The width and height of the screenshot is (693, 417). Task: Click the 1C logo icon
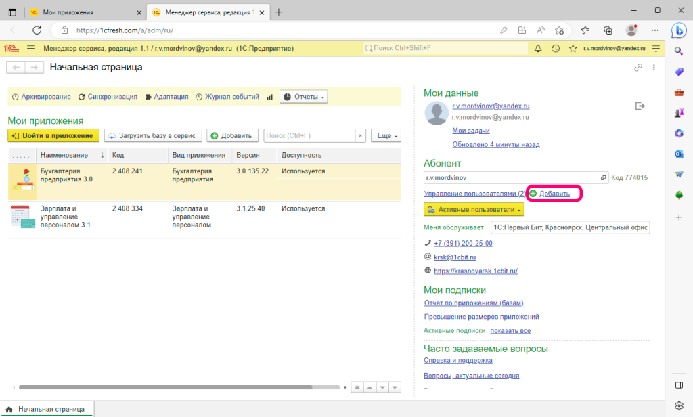12,49
